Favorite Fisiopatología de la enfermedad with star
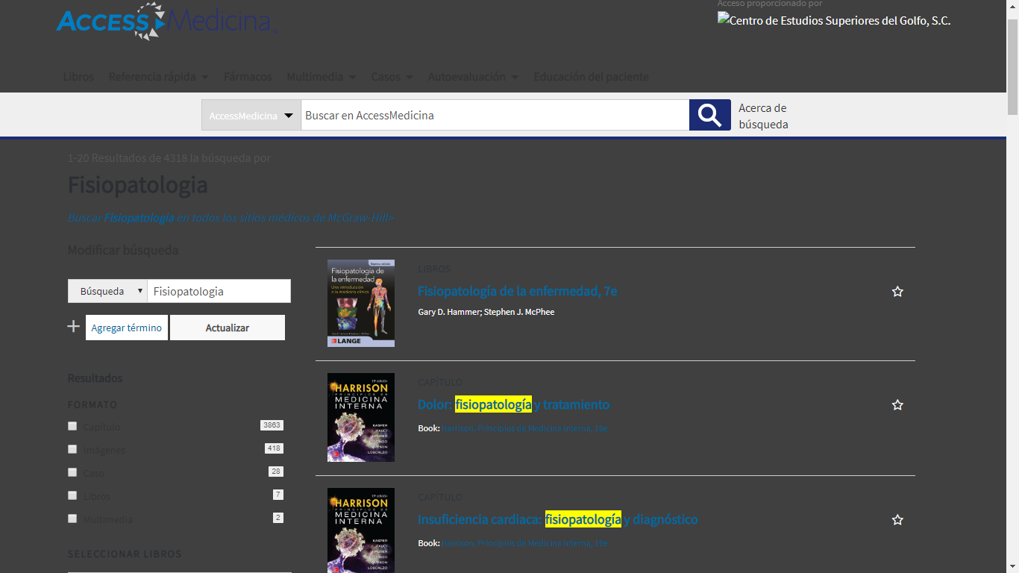 897,292
